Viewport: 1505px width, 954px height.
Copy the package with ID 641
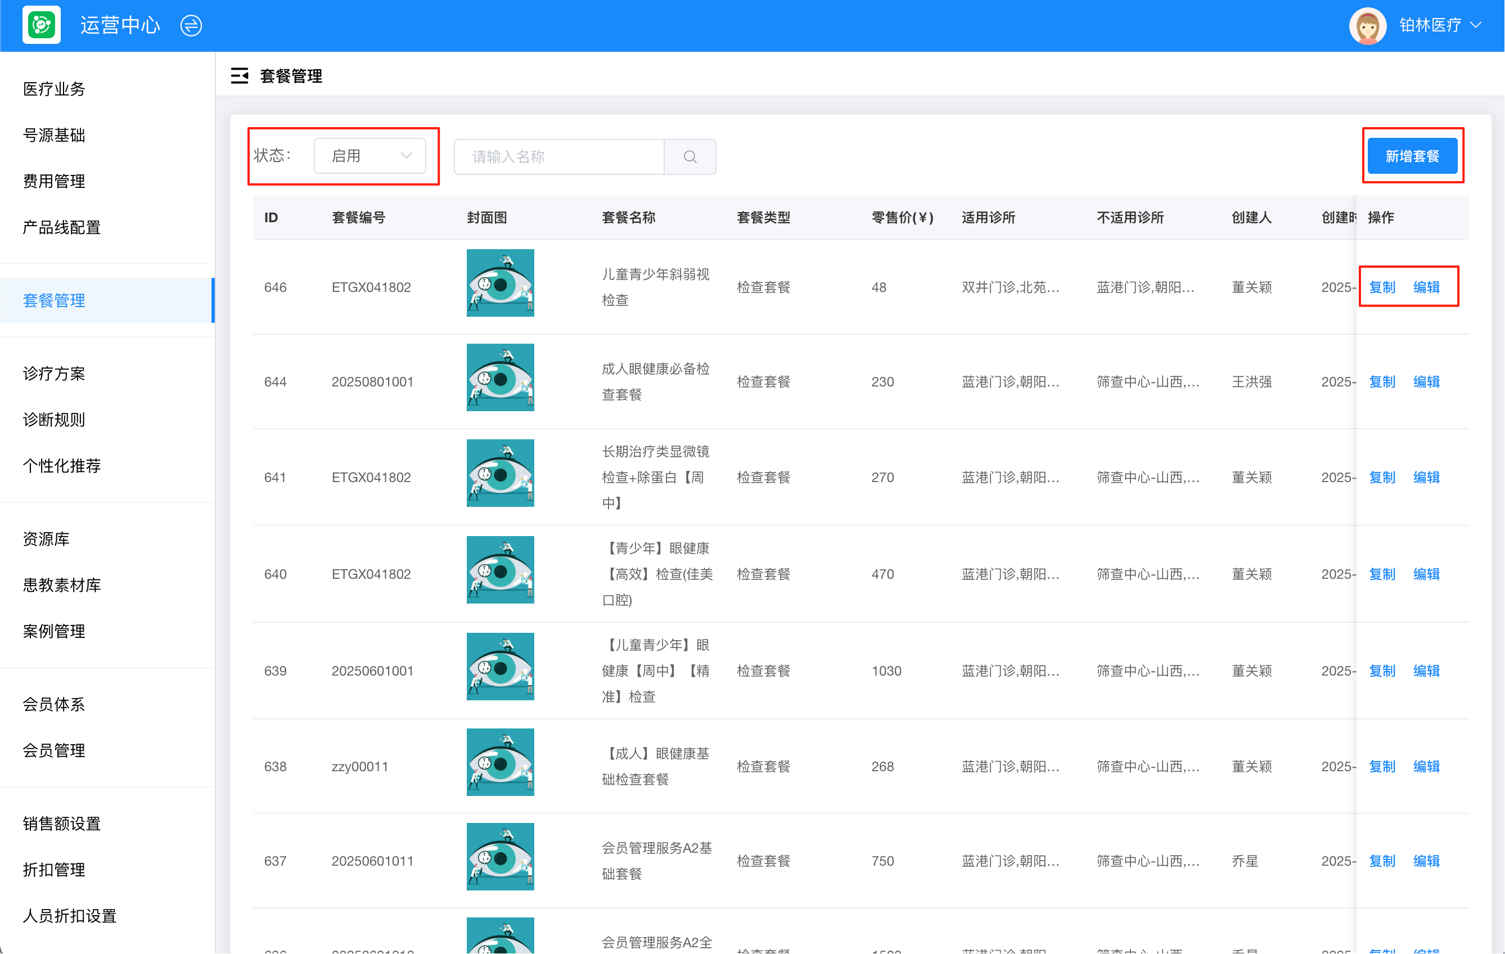click(x=1382, y=477)
